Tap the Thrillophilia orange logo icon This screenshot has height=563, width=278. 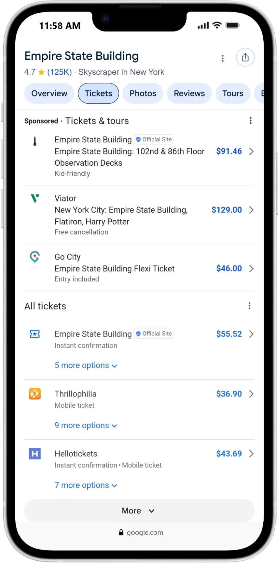35,394
